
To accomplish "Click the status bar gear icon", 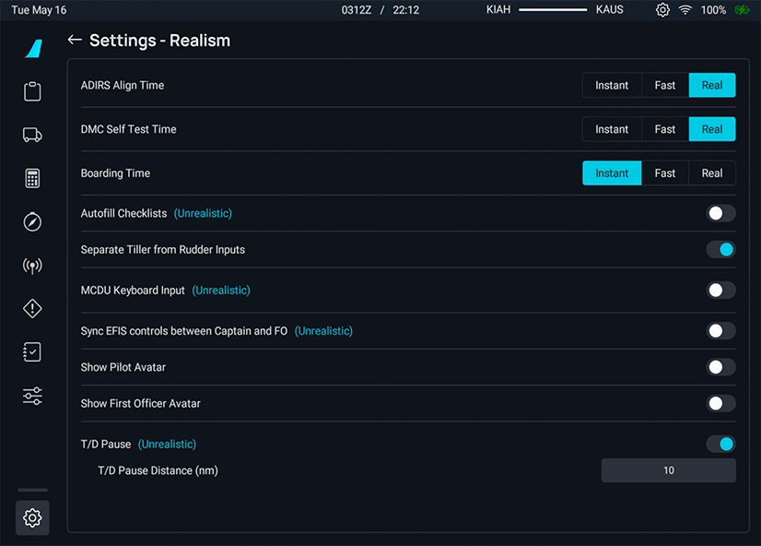I will (662, 10).
